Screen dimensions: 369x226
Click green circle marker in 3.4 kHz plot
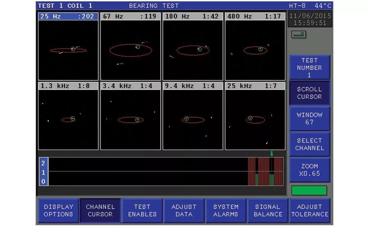coord(137,120)
